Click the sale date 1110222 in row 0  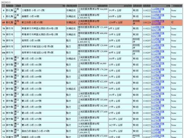coord(147,11)
